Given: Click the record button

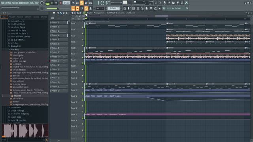Looking at the screenshot, I should tap(60, 3).
